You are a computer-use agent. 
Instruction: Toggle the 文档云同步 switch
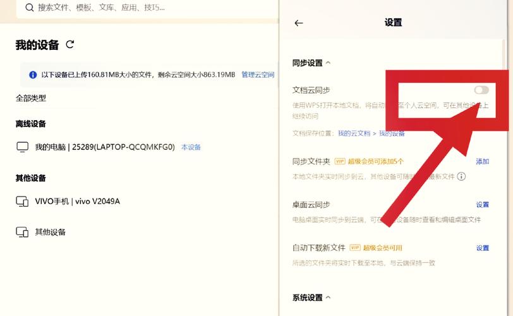point(481,90)
